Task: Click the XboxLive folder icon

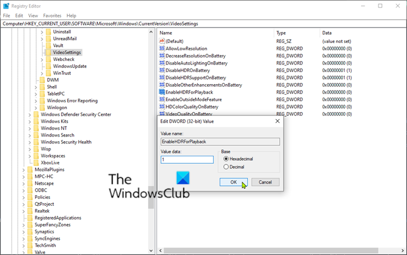Action: [36, 163]
